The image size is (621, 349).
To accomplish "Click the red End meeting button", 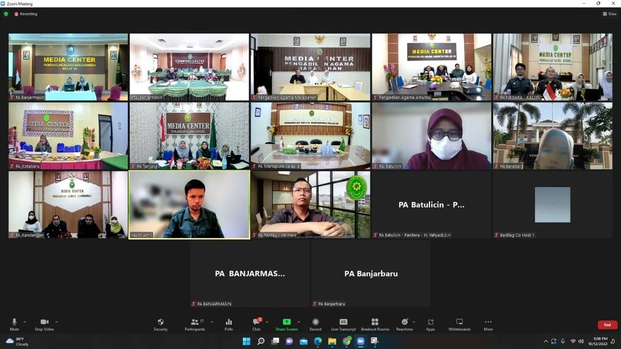I will [607, 325].
